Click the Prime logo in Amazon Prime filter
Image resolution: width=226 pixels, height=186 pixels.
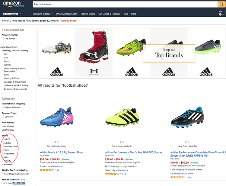(9, 116)
